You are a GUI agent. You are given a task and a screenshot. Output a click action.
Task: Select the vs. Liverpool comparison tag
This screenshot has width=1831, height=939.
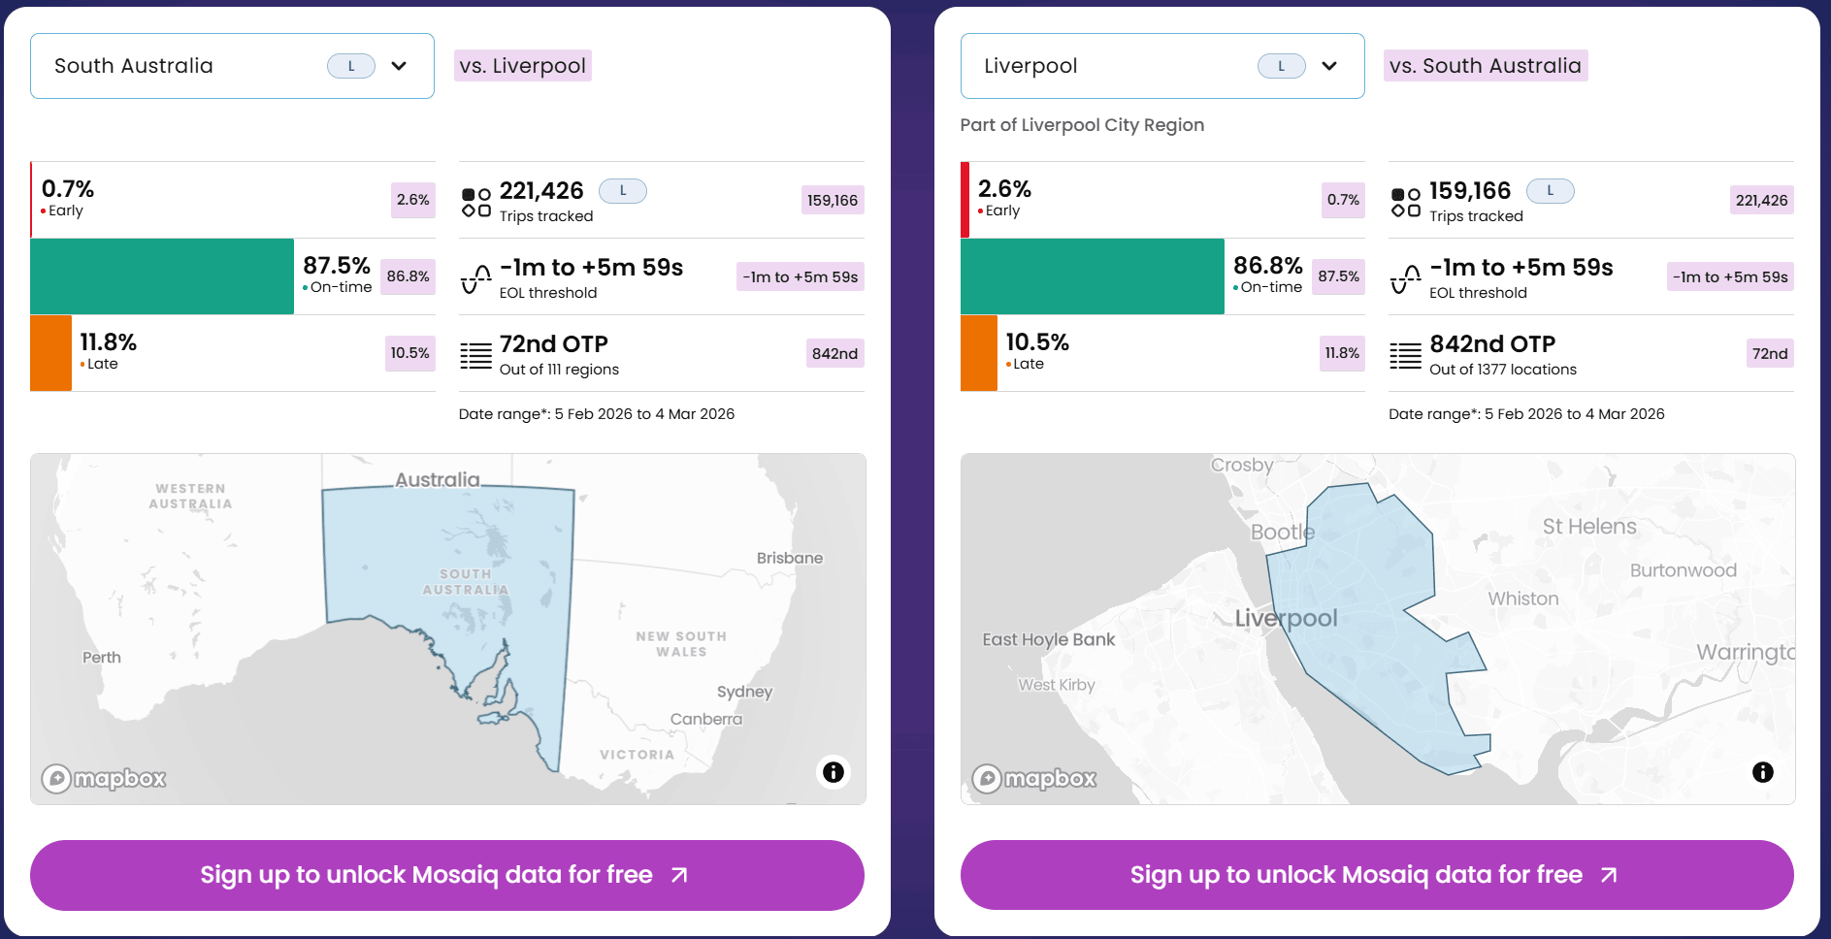[522, 66]
